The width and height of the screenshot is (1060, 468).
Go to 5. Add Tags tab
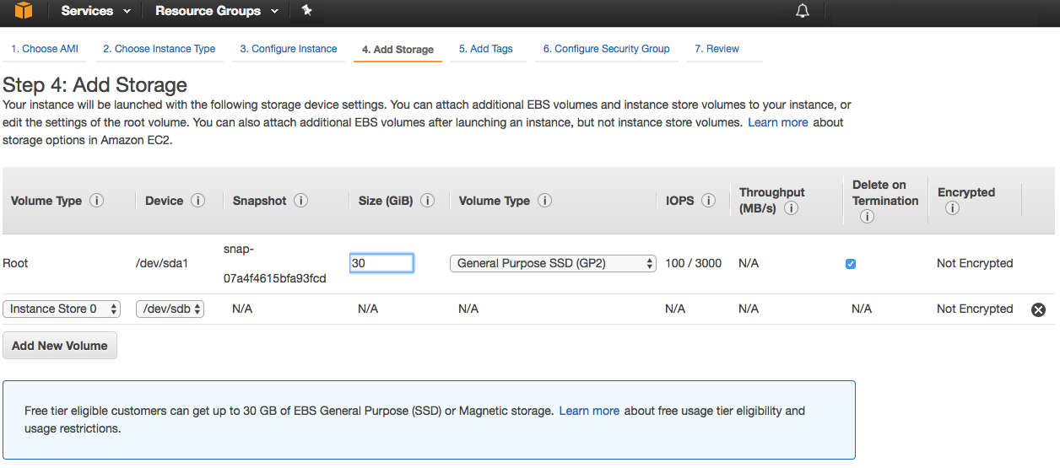coord(486,49)
